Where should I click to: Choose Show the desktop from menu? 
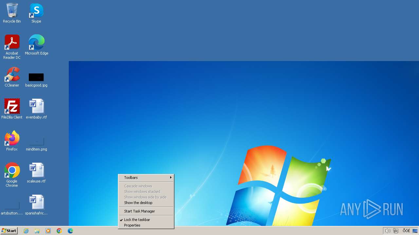pyautogui.click(x=146, y=203)
